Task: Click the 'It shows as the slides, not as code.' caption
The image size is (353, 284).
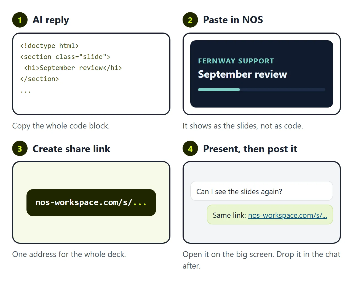Action: pos(243,126)
